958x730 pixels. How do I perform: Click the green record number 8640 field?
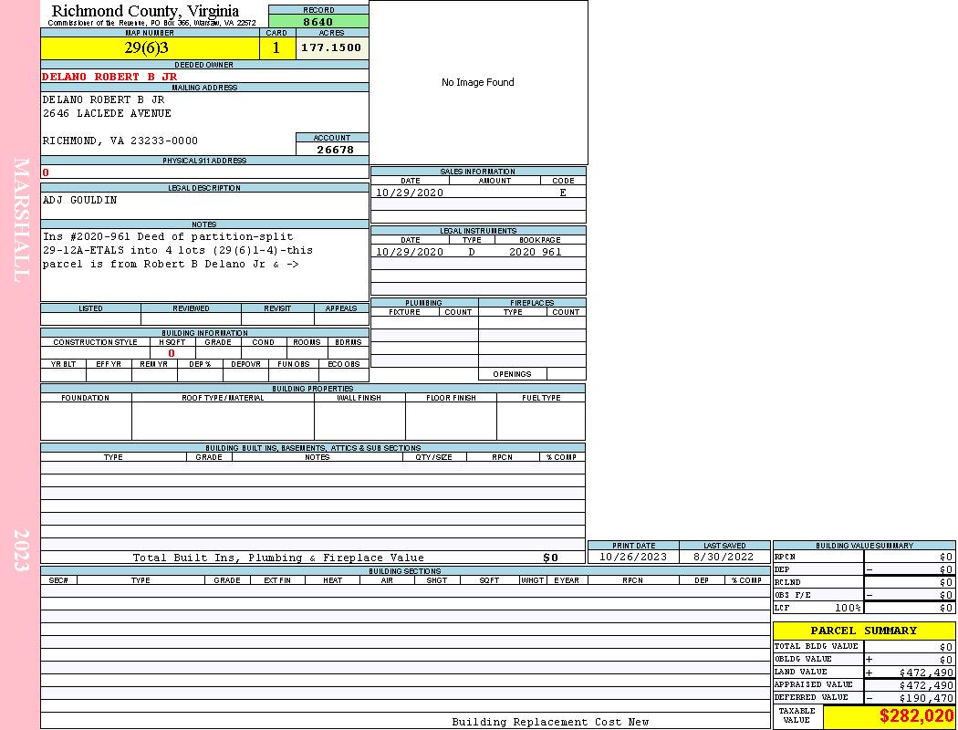click(x=318, y=22)
